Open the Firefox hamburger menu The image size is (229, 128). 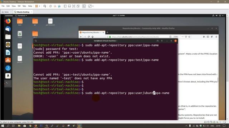pos(216,37)
